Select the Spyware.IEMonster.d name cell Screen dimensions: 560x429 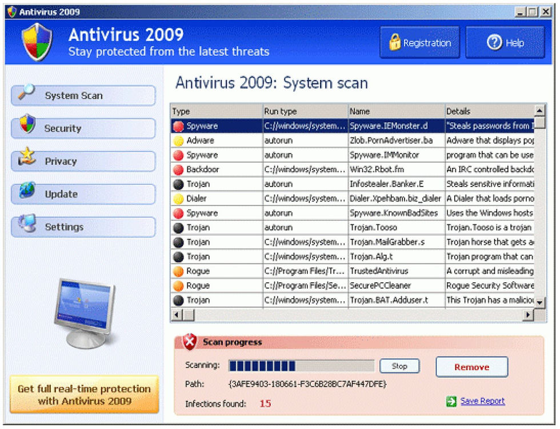(397, 126)
